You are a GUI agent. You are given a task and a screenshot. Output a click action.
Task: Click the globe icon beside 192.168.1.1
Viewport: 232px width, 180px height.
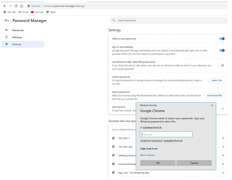coord(113,138)
